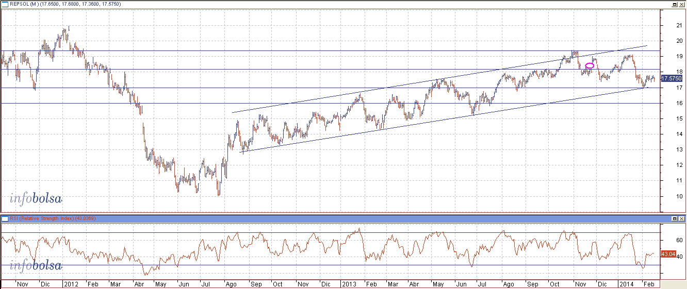
Task: Click the current price label 17.5750
Action: point(671,79)
